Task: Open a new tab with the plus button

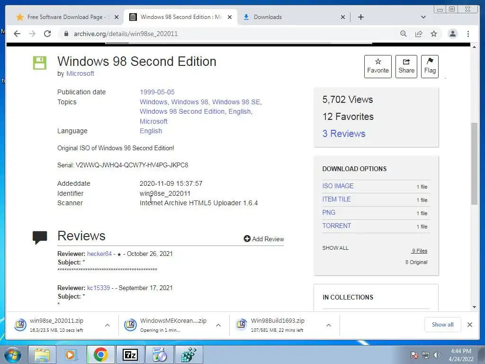Action: click(x=360, y=17)
